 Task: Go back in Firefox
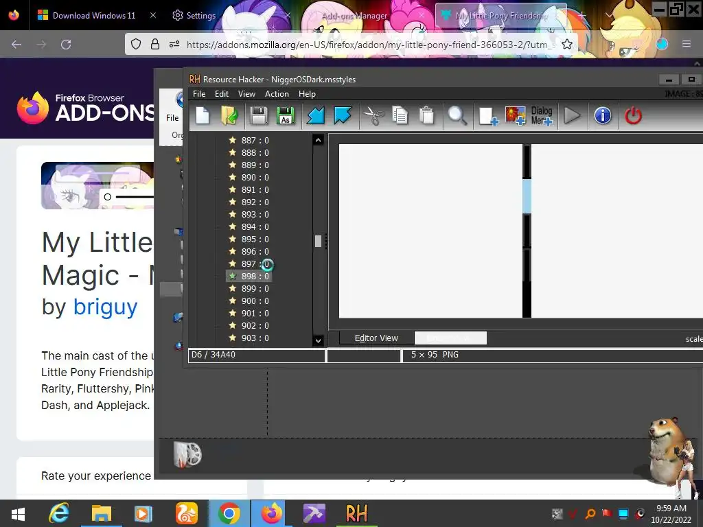(x=16, y=44)
